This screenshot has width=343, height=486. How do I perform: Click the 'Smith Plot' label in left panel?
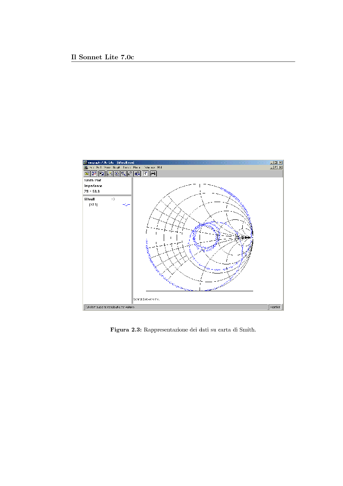click(x=92, y=180)
